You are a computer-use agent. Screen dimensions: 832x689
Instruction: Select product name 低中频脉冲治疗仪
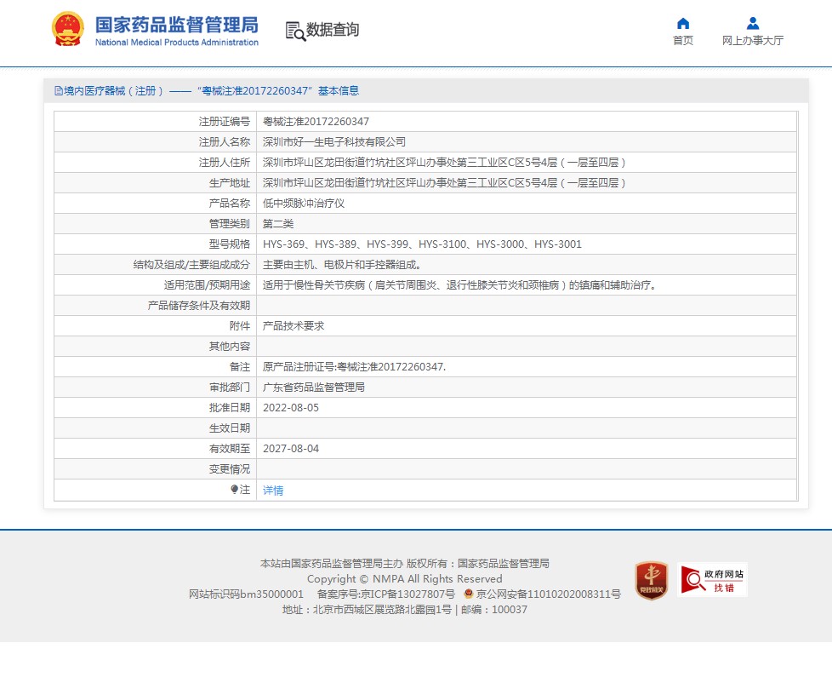coord(304,204)
